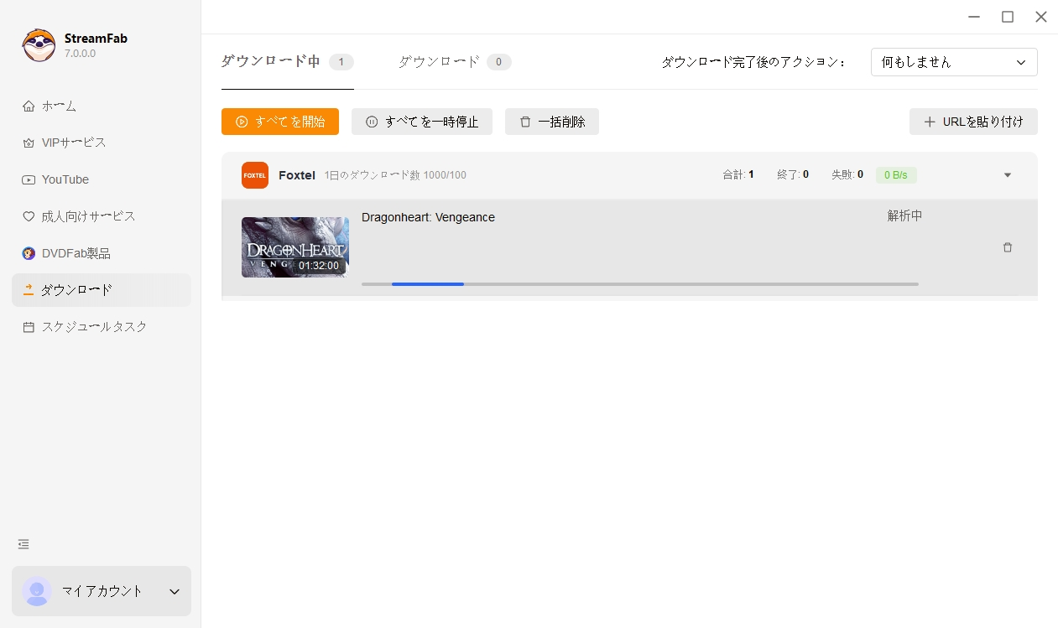
Task: Delete the Dragonheart: Vengeance download via its trash icon
Action: 1008,247
